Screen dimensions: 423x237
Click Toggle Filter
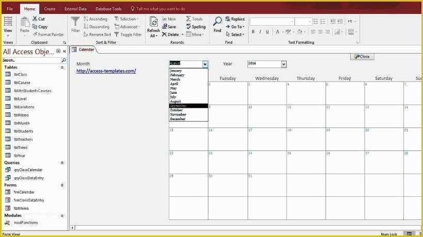128,35
